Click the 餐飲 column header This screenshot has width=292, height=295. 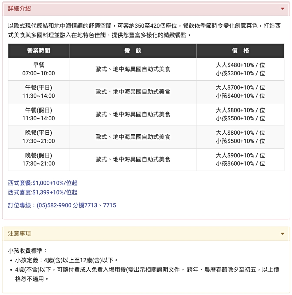pos(133,51)
